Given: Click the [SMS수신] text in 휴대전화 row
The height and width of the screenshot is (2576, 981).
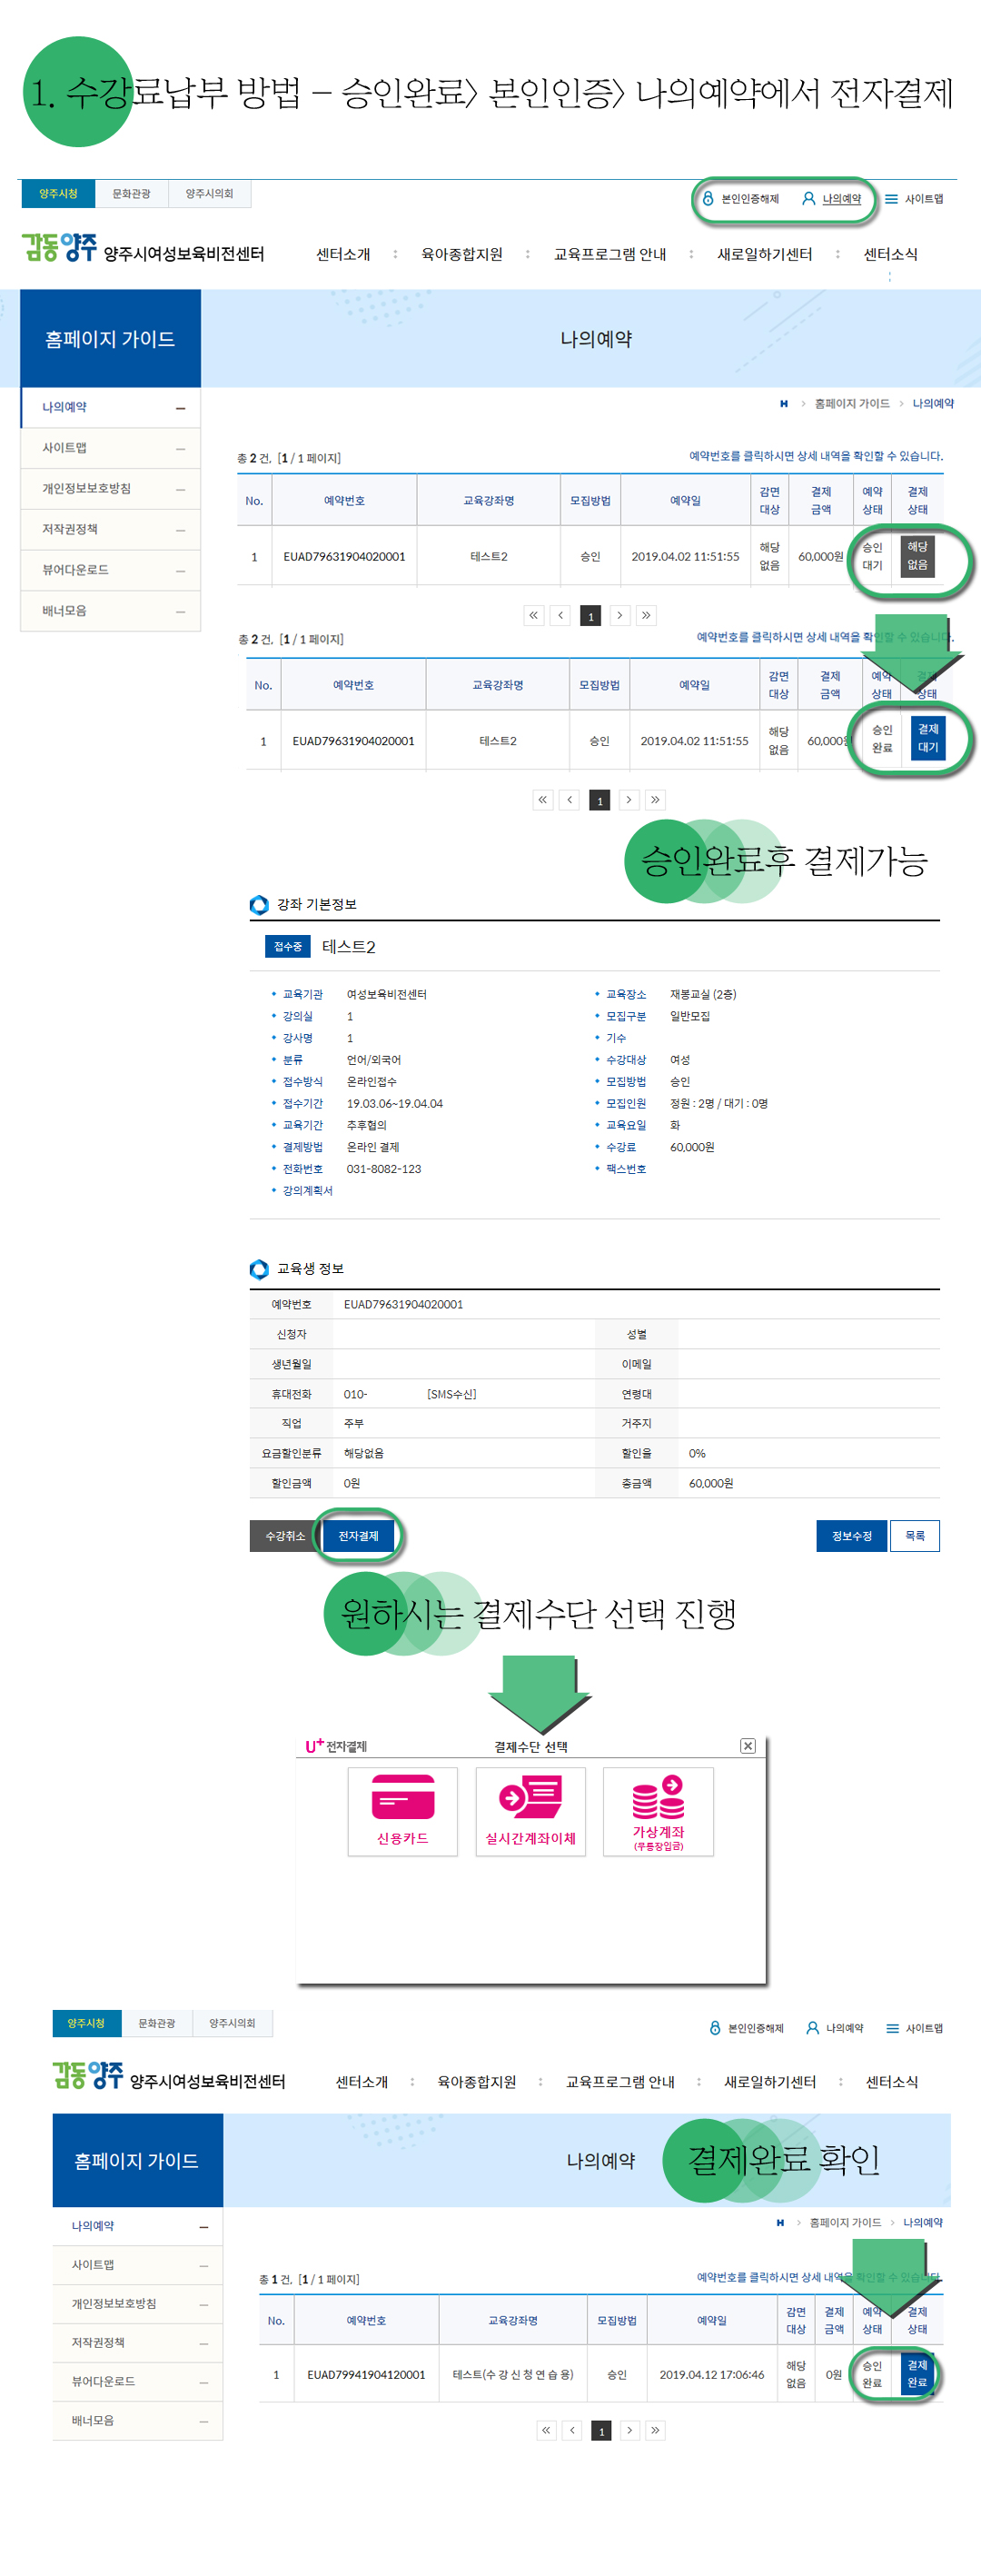Looking at the screenshot, I should pyautogui.click(x=451, y=1394).
